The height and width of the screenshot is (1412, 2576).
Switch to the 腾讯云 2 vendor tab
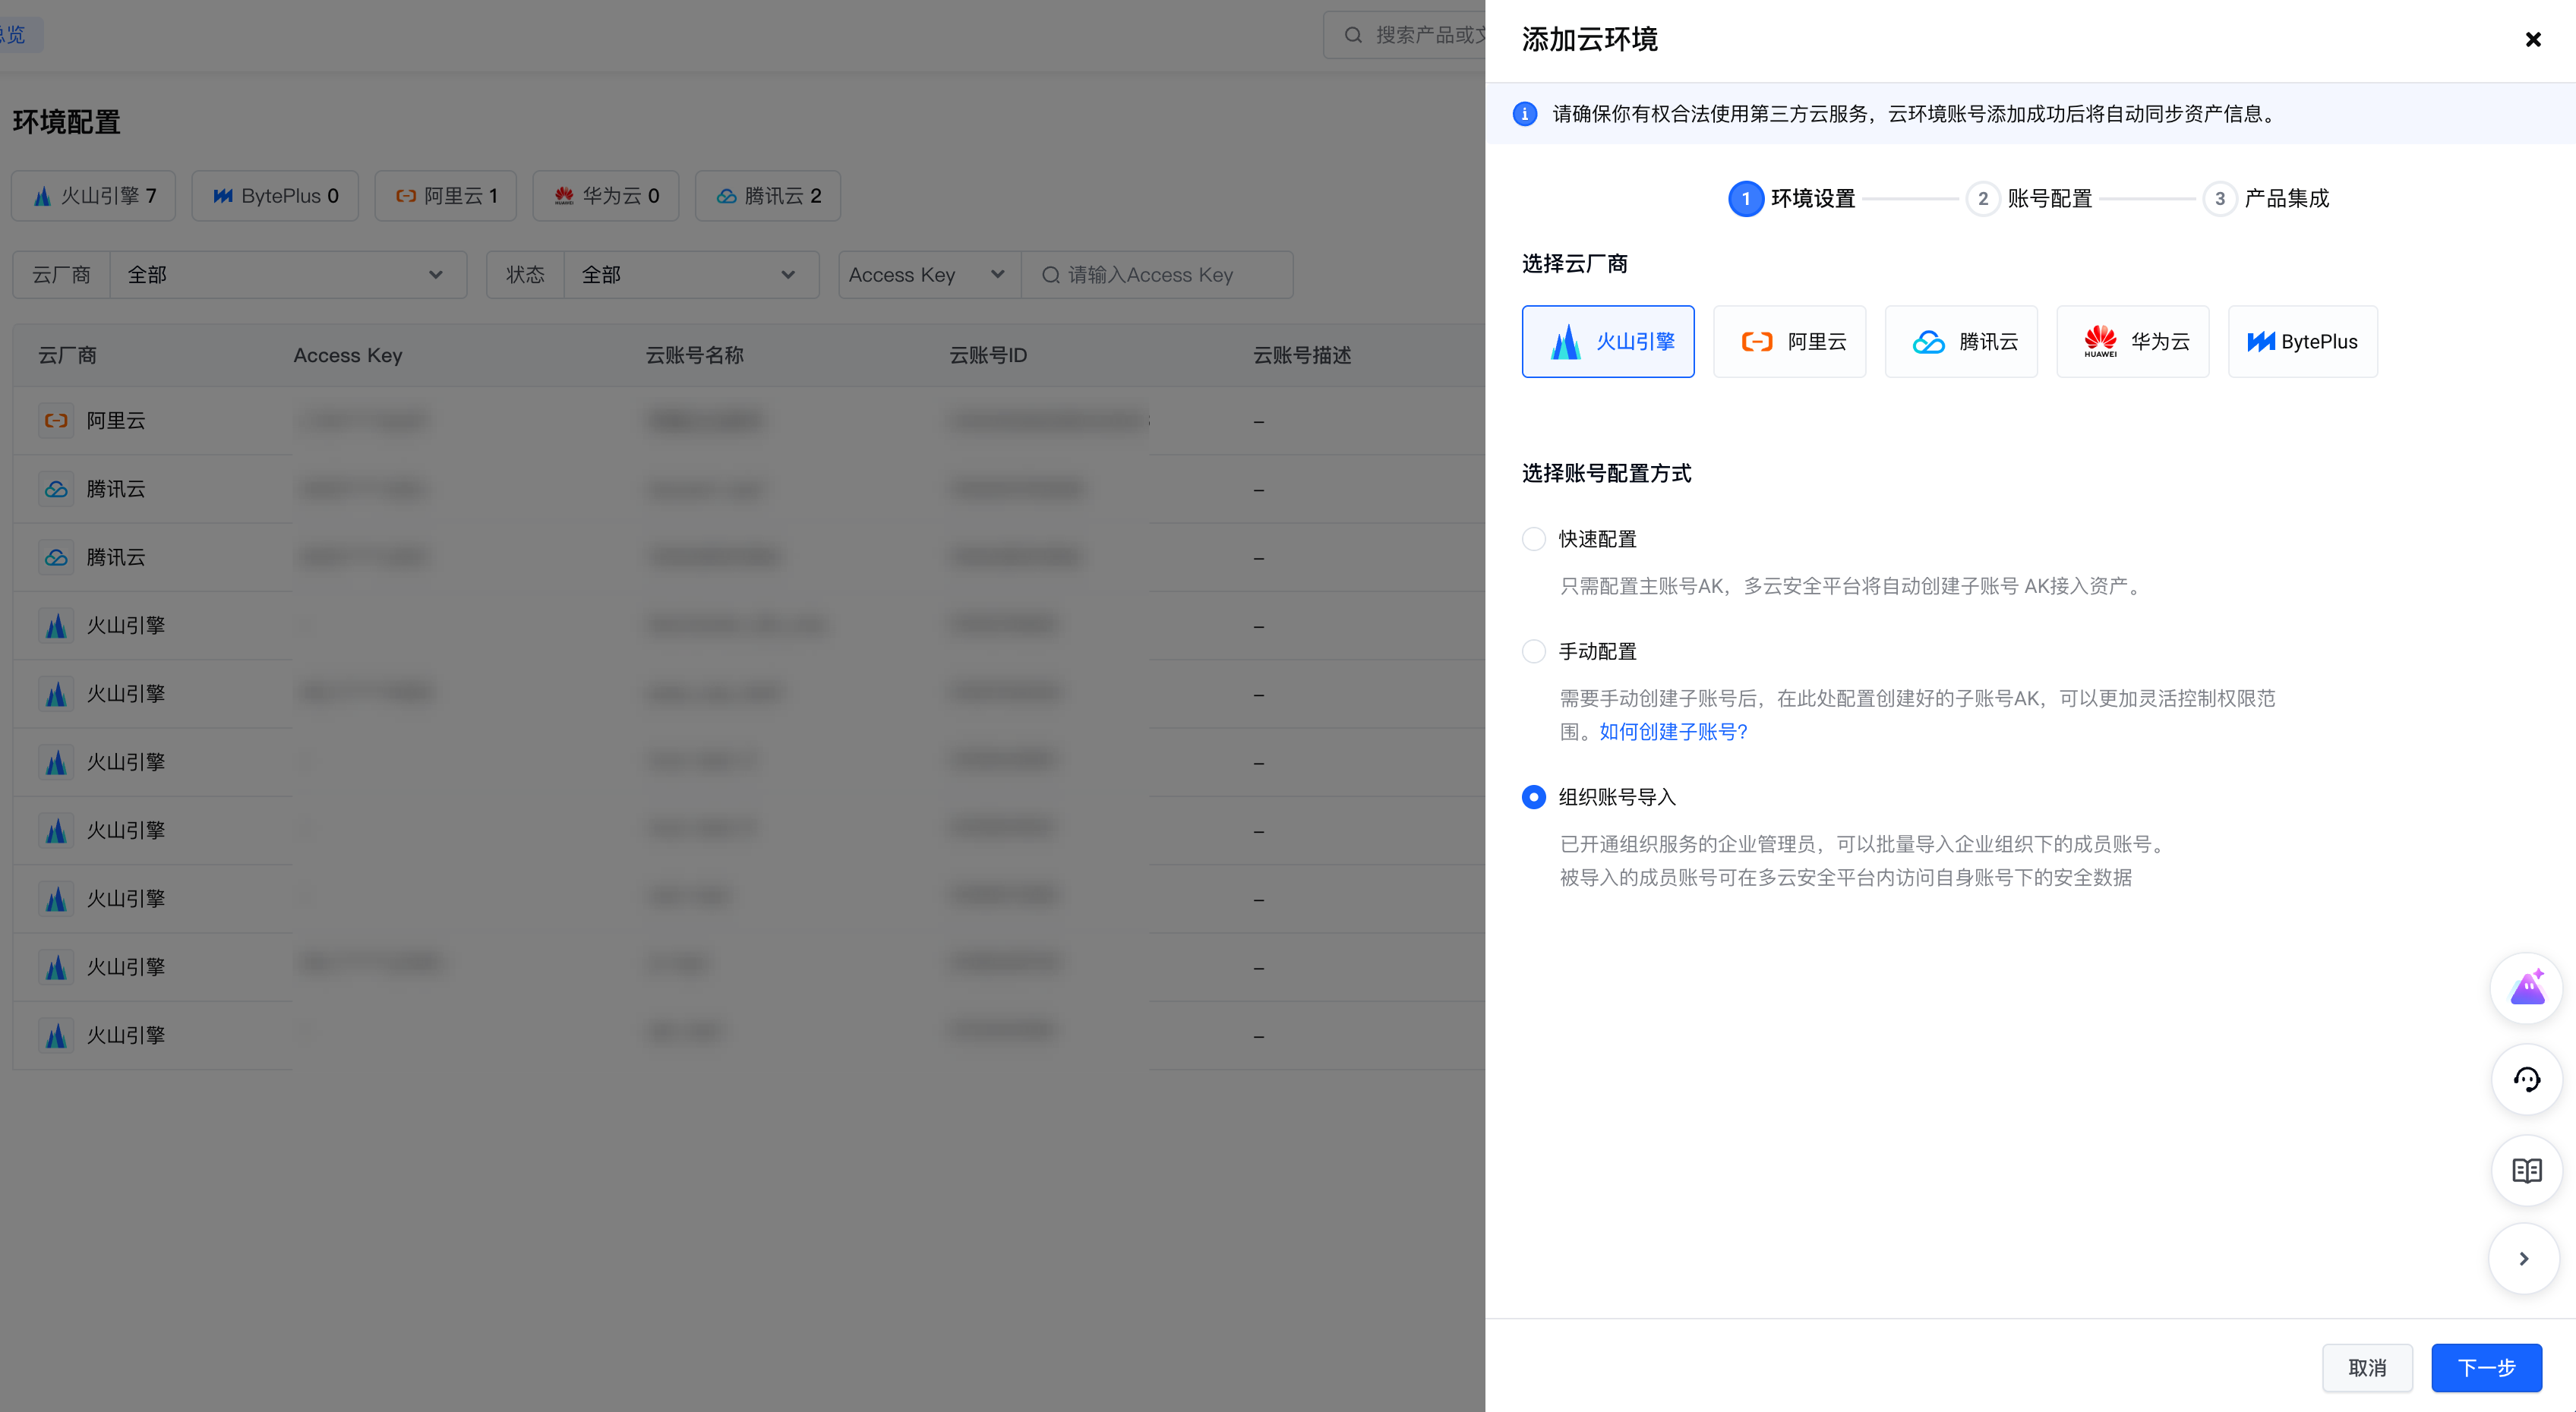(x=767, y=196)
